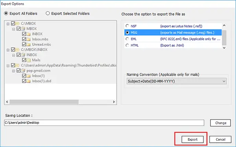This screenshot has height=147, width=236.
Task: Collapse the C:\MBOX tree node
Action: tap(8, 24)
